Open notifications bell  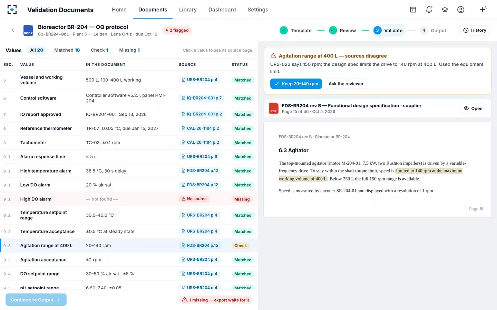[429, 10]
